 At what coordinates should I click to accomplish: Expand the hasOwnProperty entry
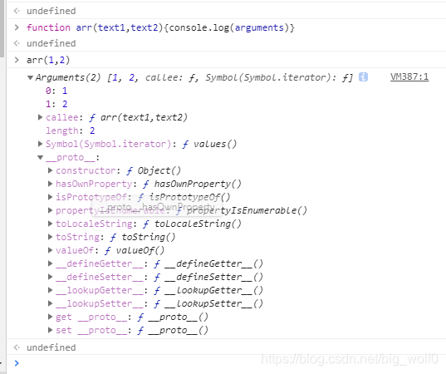(50, 184)
